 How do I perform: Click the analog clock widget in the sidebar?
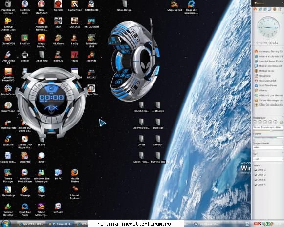[x=268, y=27]
